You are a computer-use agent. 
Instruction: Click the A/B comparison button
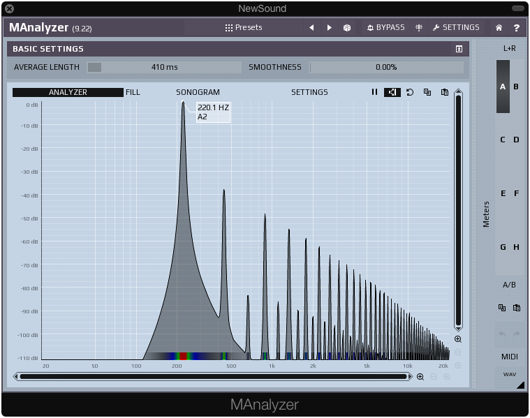(509, 285)
